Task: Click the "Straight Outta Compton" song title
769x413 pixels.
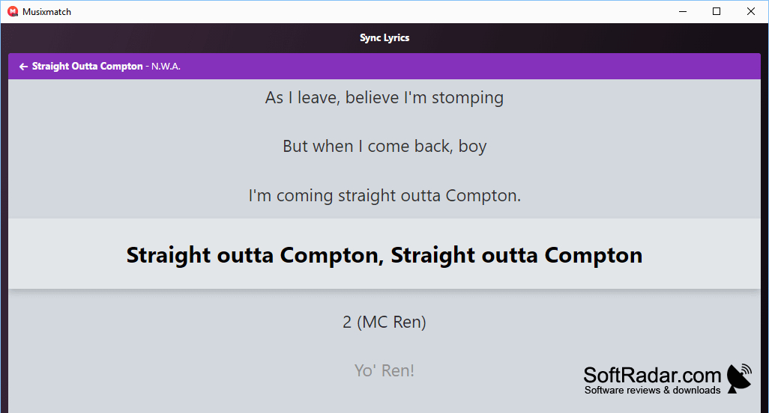Action: tap(87, 66)
